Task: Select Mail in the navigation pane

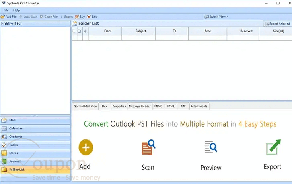Action: (x=35, y=120)
